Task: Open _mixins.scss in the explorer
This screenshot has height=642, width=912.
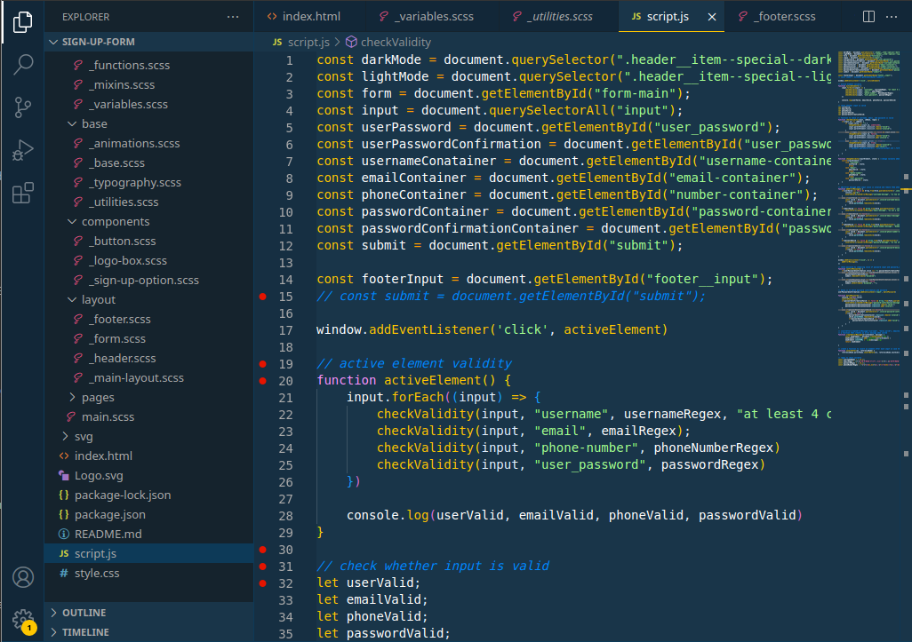Action: pos(149,85)
